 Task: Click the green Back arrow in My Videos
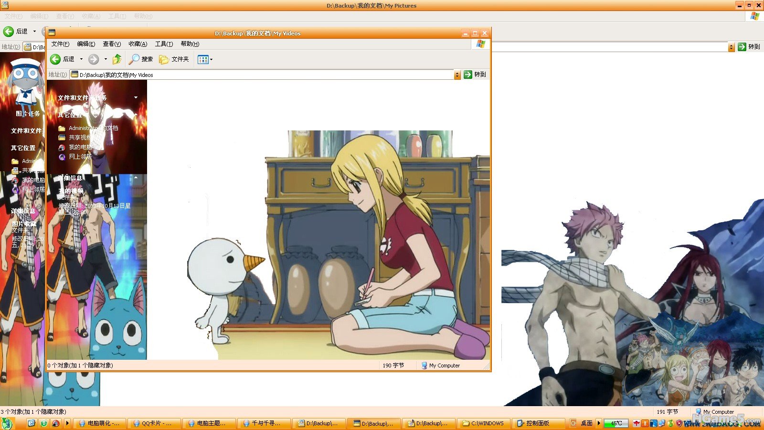pos(56,59)
